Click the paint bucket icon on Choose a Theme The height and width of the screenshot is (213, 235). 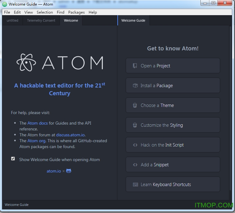[x=135, y=105]
